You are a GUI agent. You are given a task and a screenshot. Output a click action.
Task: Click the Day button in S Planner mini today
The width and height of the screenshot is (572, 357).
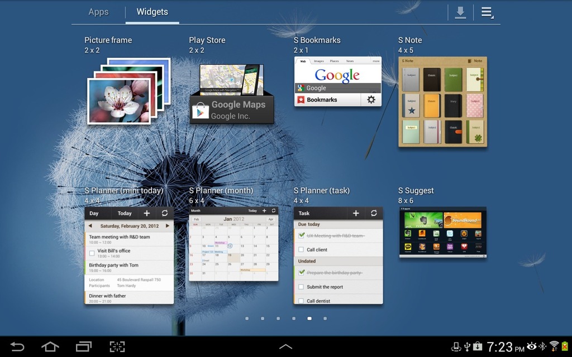tap(94, 214)
